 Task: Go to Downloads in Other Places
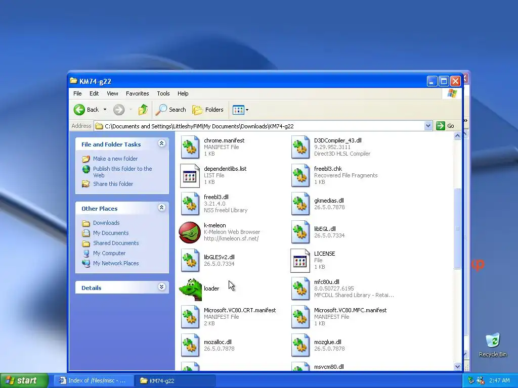point(106,223)
